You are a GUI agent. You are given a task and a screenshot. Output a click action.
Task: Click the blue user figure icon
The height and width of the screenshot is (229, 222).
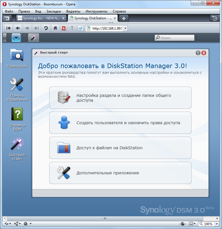click(x=64, y=122)
